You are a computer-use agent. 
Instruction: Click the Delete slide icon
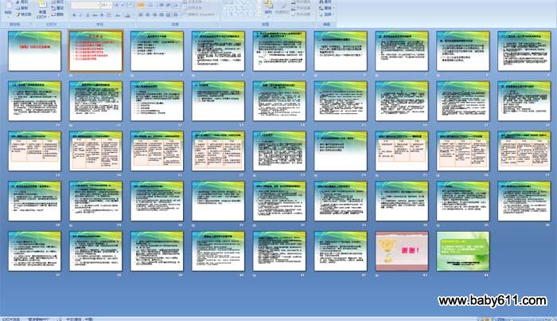pos(56,14)
